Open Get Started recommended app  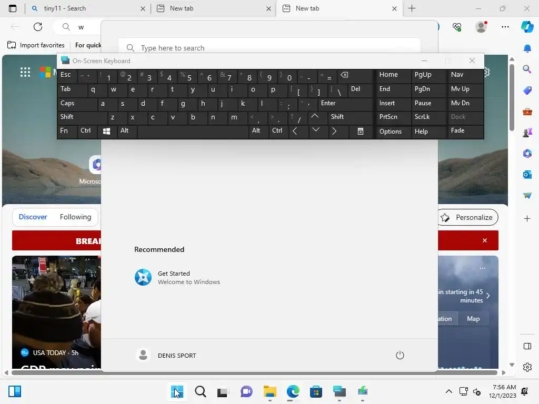(x=177, y=278)
